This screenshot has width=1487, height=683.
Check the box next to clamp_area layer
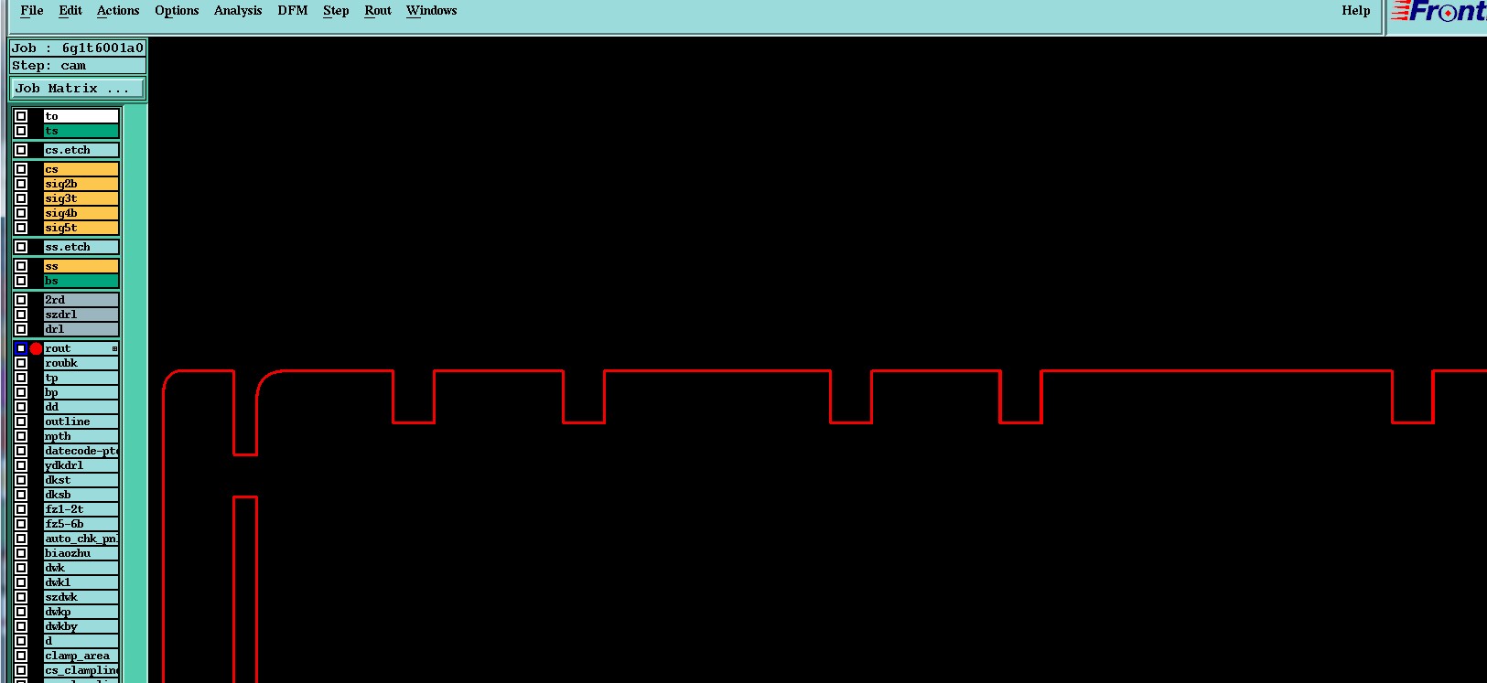point(21,656)
